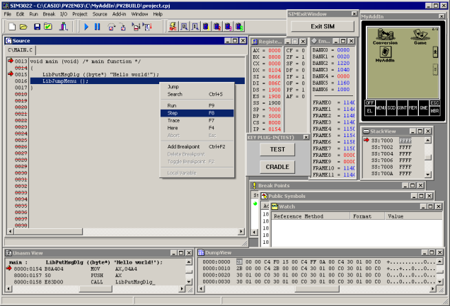Click DumpView vertical scroll up arrow
Viewport: 450px width, 306px height.
tap(439, 261)
